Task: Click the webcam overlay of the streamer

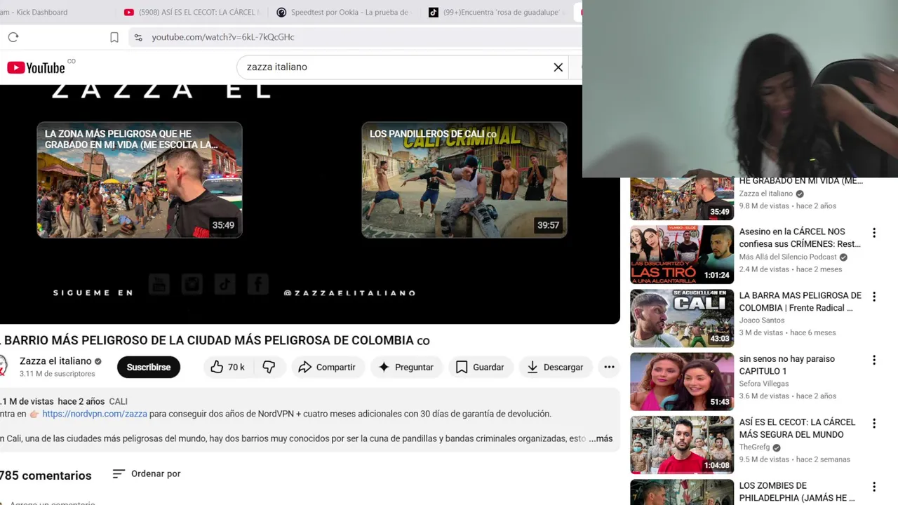Action: click(740, 88)
